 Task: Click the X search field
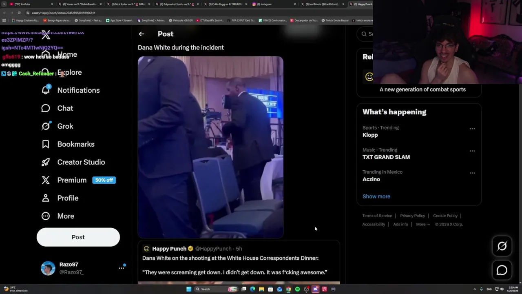(366, 34)
